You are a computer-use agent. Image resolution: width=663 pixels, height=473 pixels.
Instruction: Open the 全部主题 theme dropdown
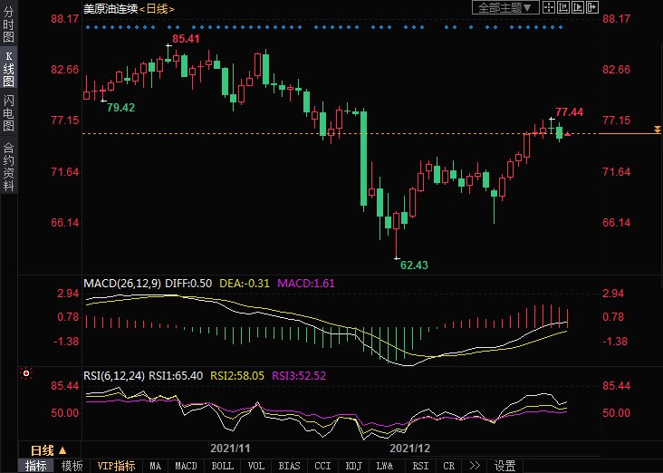505,7
